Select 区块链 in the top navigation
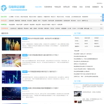This screenshot has height=104, width=104. tap(88, 7)
